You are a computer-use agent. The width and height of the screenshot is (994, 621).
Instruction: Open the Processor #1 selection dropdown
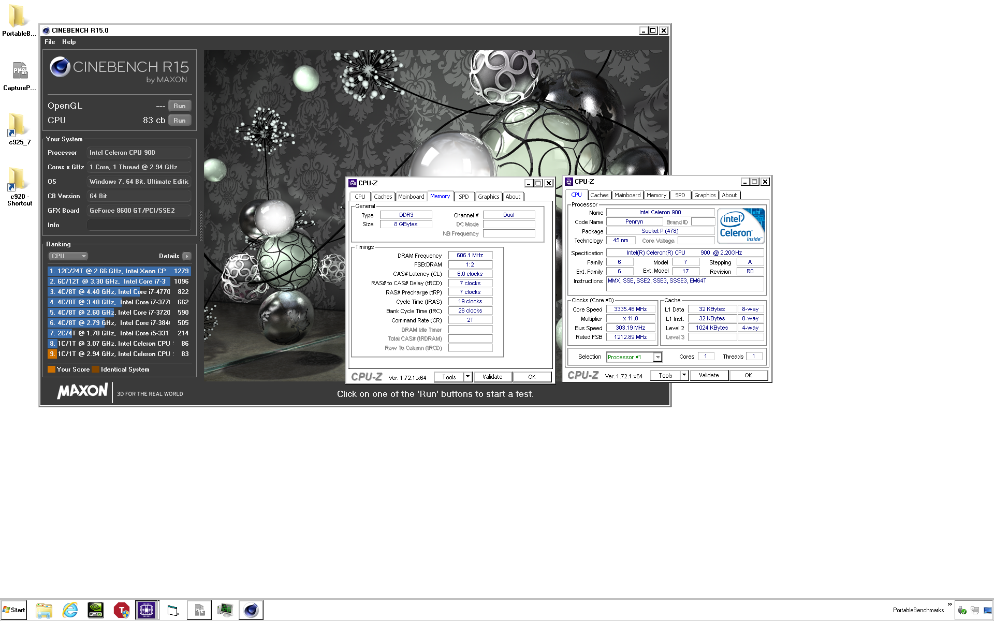[634, 357]
